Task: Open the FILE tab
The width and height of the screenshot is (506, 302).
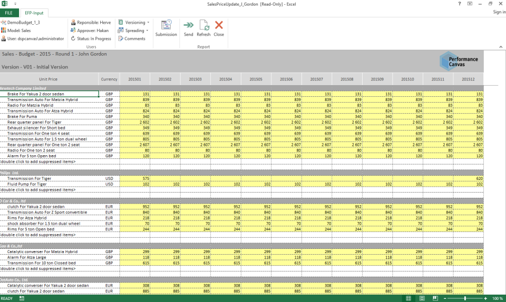Action: click(x=9, y=13)
